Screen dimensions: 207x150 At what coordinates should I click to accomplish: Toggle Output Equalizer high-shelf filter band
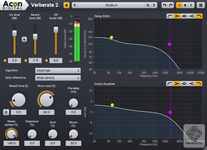pyautogui.click(x=191, y=84)
